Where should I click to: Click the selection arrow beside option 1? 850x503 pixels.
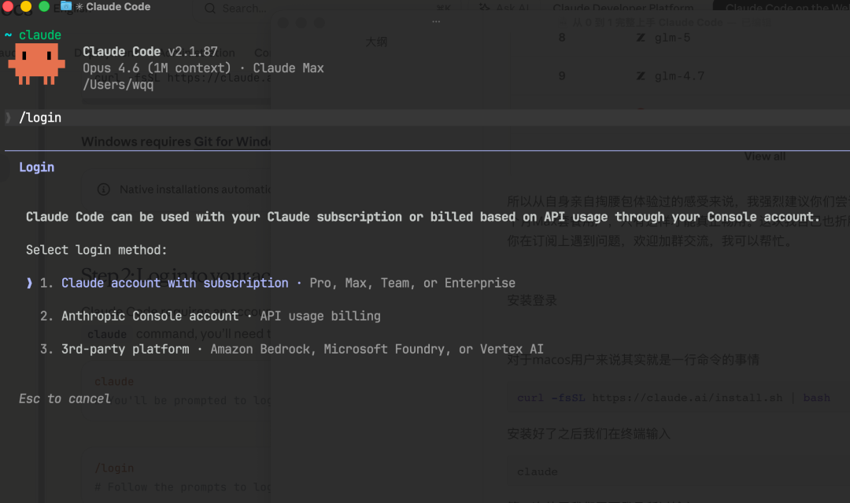(30, 283)
